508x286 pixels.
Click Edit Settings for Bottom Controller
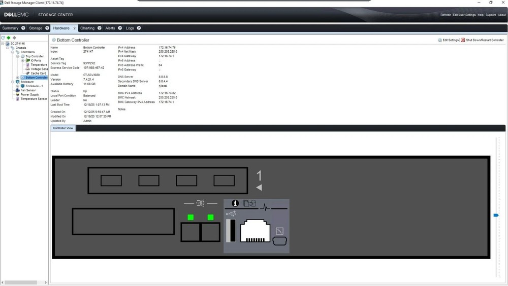coord(451,40)
